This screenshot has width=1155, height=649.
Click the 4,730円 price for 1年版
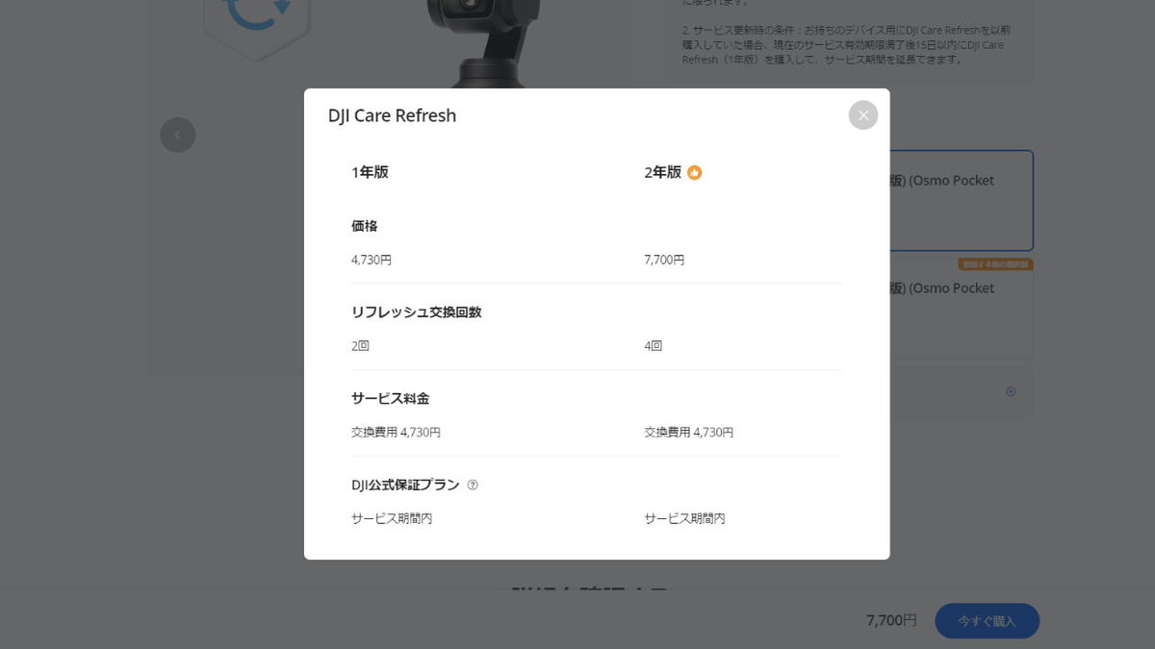tap(372, 260)
